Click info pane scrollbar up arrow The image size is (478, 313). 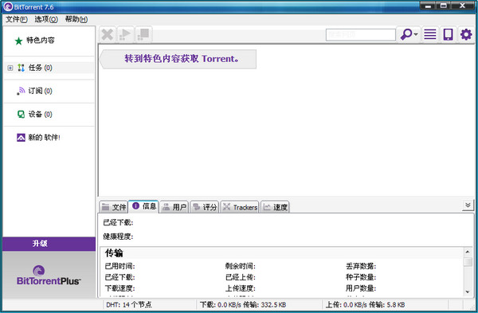pyautogui.click(x=468, y=252)
